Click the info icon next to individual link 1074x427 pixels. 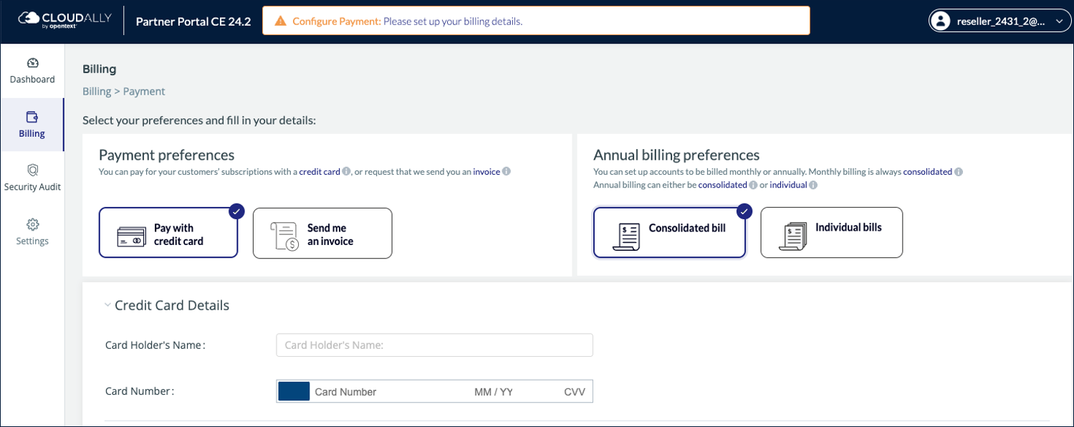point(813,185)
